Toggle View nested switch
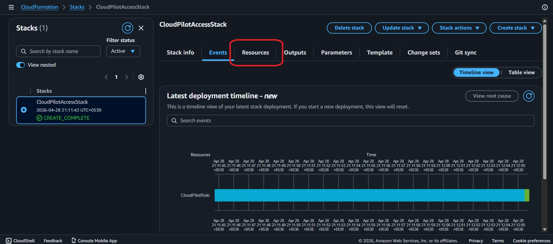553x244 pixels. 21,65
